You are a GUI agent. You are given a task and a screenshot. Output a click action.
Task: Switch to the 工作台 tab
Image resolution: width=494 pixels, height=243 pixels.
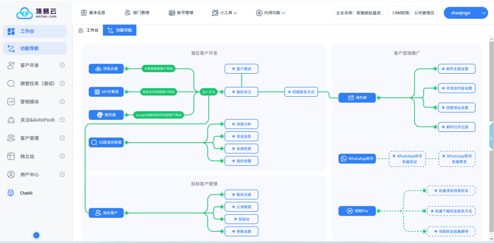click(x=88, y=30)
